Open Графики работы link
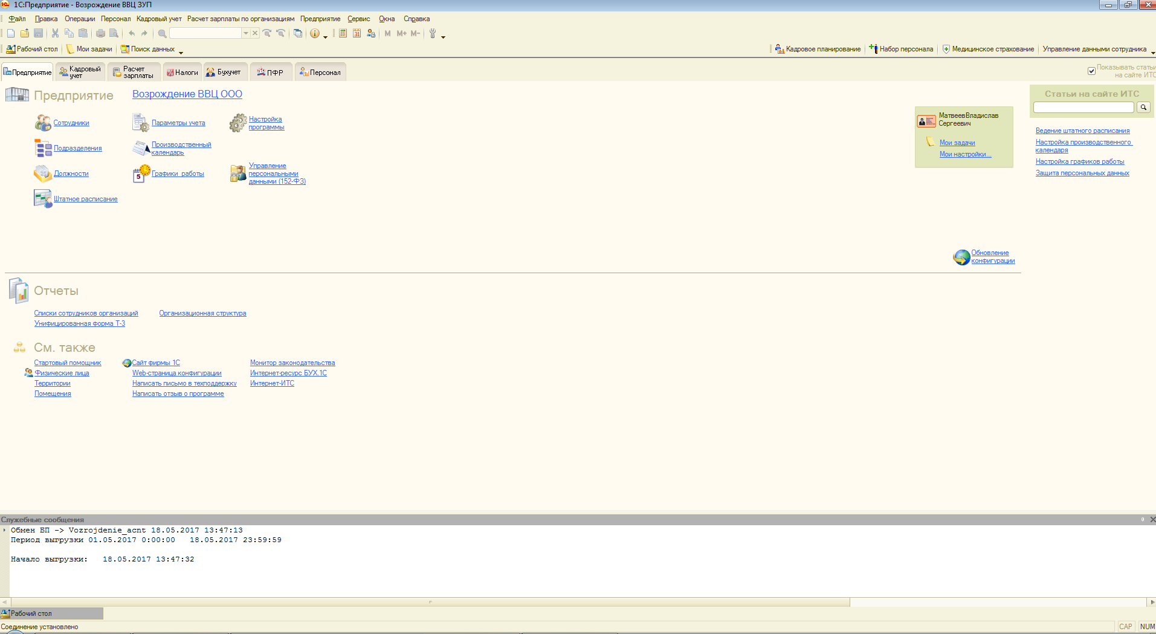The image size is (1156, 634). (x=178, y=173)
